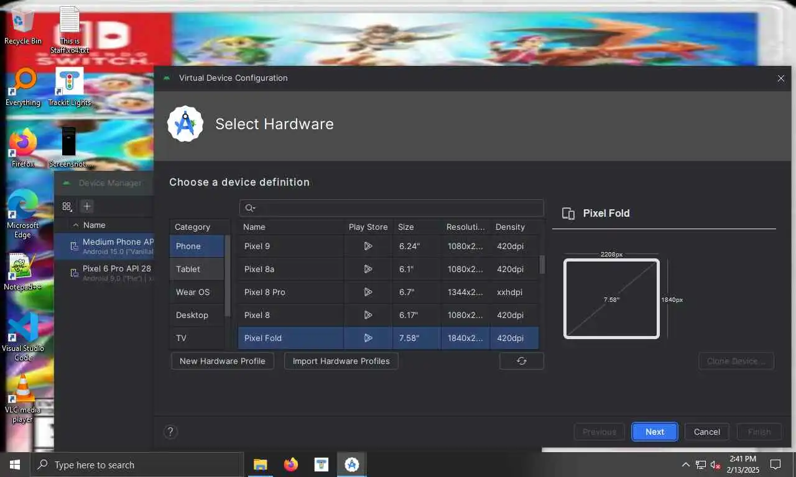Screen dimensions: 796x477
Task: Launch the Everything search desktop shortcut
Action: (x=23, y=87)
